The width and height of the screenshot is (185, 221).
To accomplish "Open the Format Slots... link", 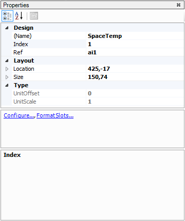I will (55, 115).
